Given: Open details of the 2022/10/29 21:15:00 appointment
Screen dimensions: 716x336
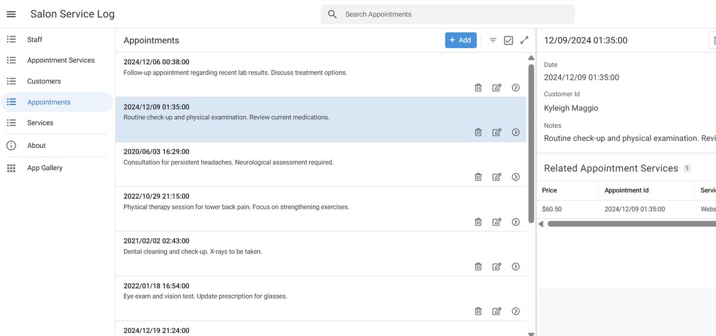Looking at the screenshot, I should (516, 222).
